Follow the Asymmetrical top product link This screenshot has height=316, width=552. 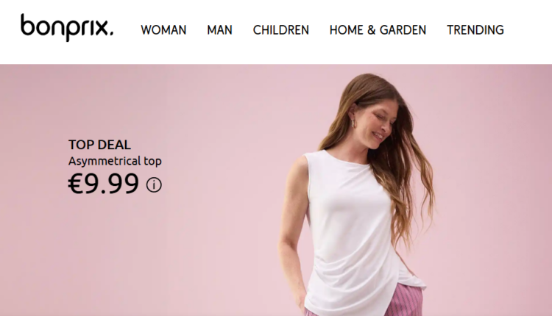pyautogui.click(x=115, y=161)
